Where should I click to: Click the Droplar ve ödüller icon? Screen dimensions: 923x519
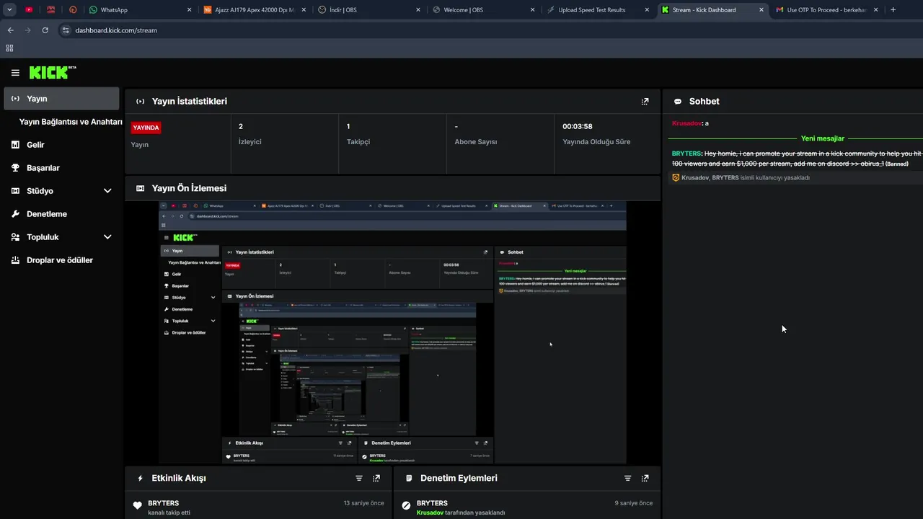[x=15, y=260]
